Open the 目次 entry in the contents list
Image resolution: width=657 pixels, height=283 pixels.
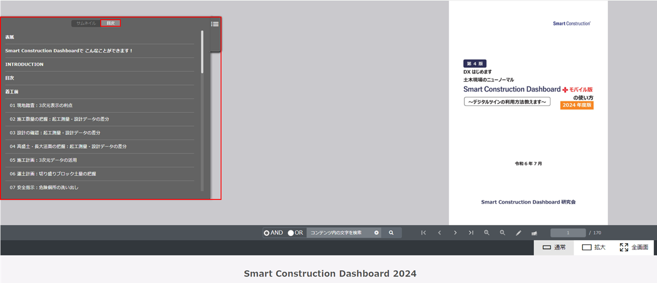[x=99, y=78]
